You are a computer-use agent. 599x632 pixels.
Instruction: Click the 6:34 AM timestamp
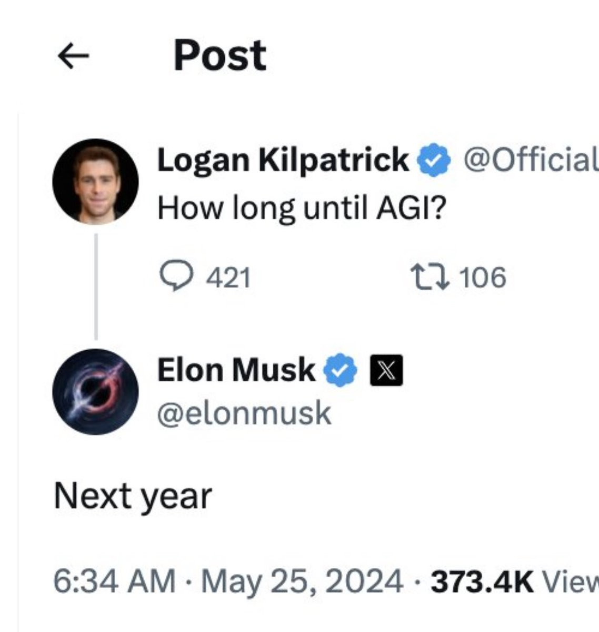114,582
